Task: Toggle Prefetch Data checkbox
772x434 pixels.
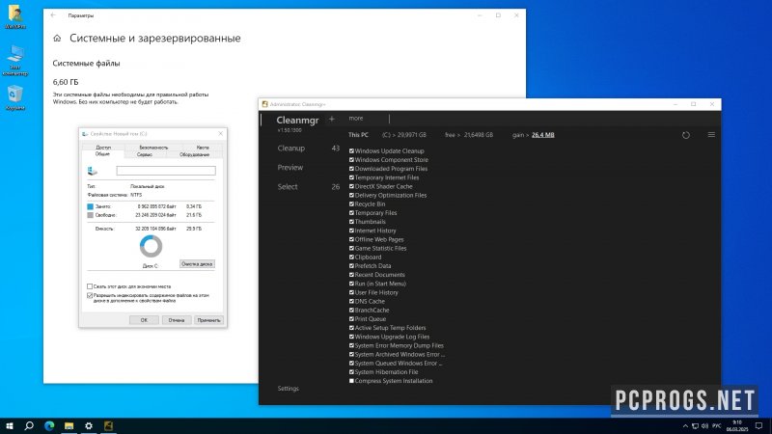Action: click(351, 266)
